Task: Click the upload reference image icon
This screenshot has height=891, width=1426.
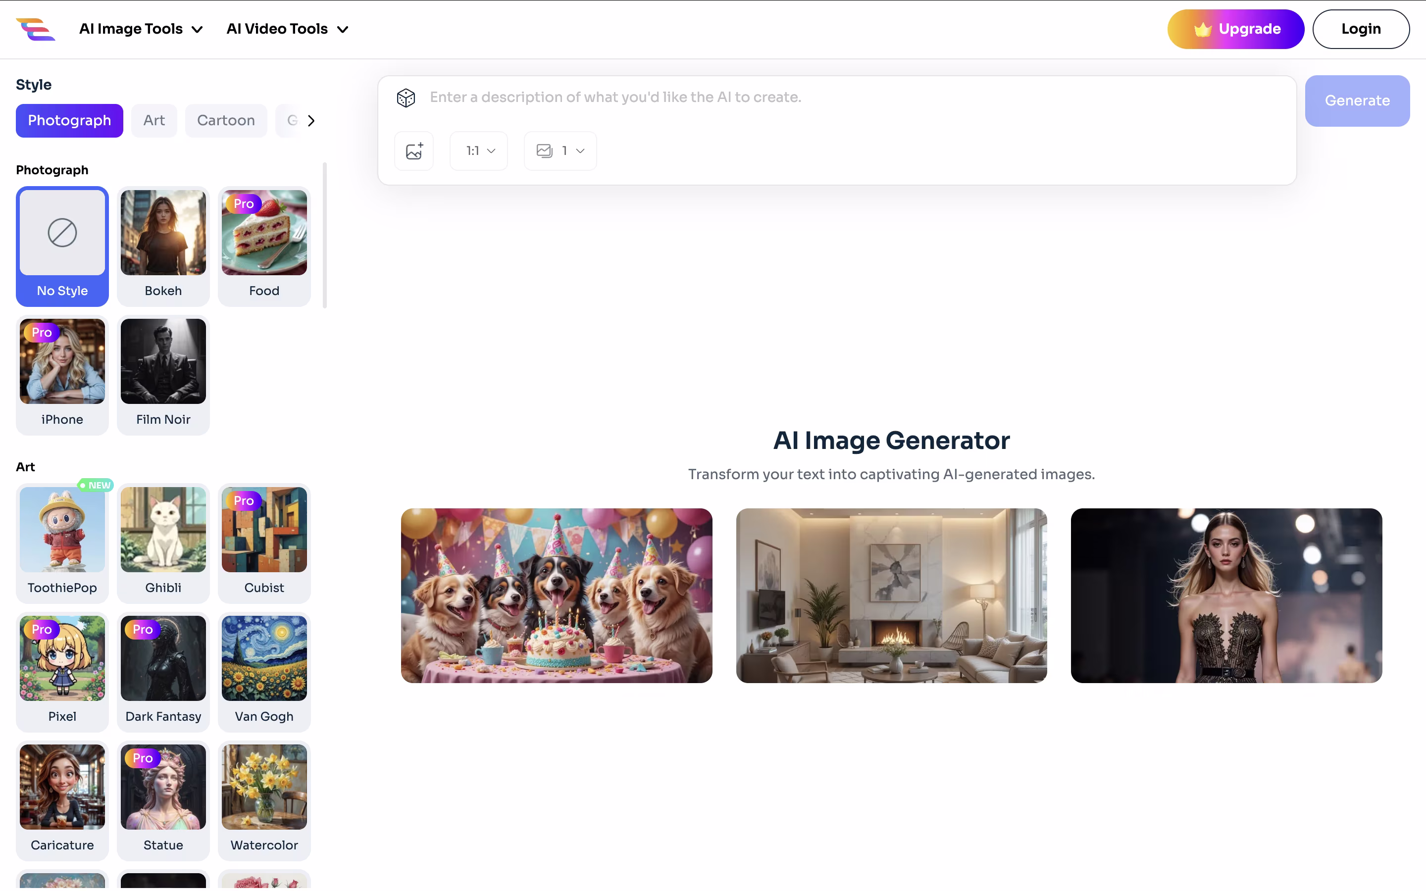Action: click(414, 151)
